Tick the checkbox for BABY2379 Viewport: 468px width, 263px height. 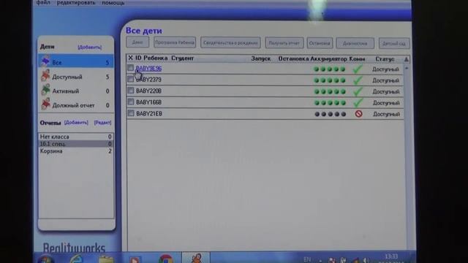pyautogui.click(x=130, y=80)
